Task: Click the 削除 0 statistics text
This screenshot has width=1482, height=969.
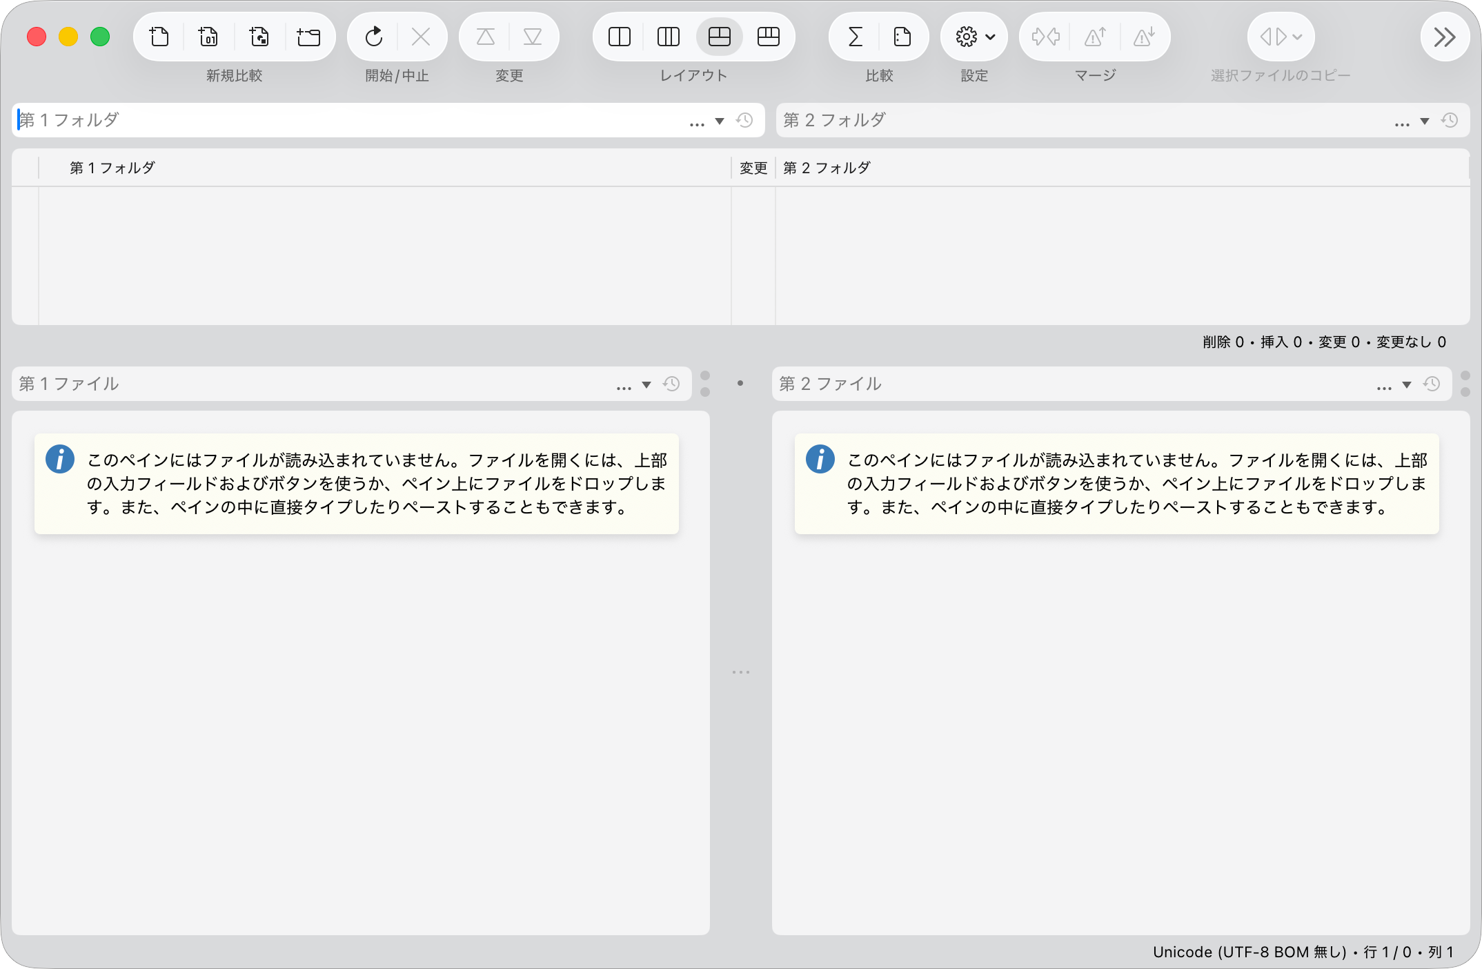Action: click(x=1223, y=342)
